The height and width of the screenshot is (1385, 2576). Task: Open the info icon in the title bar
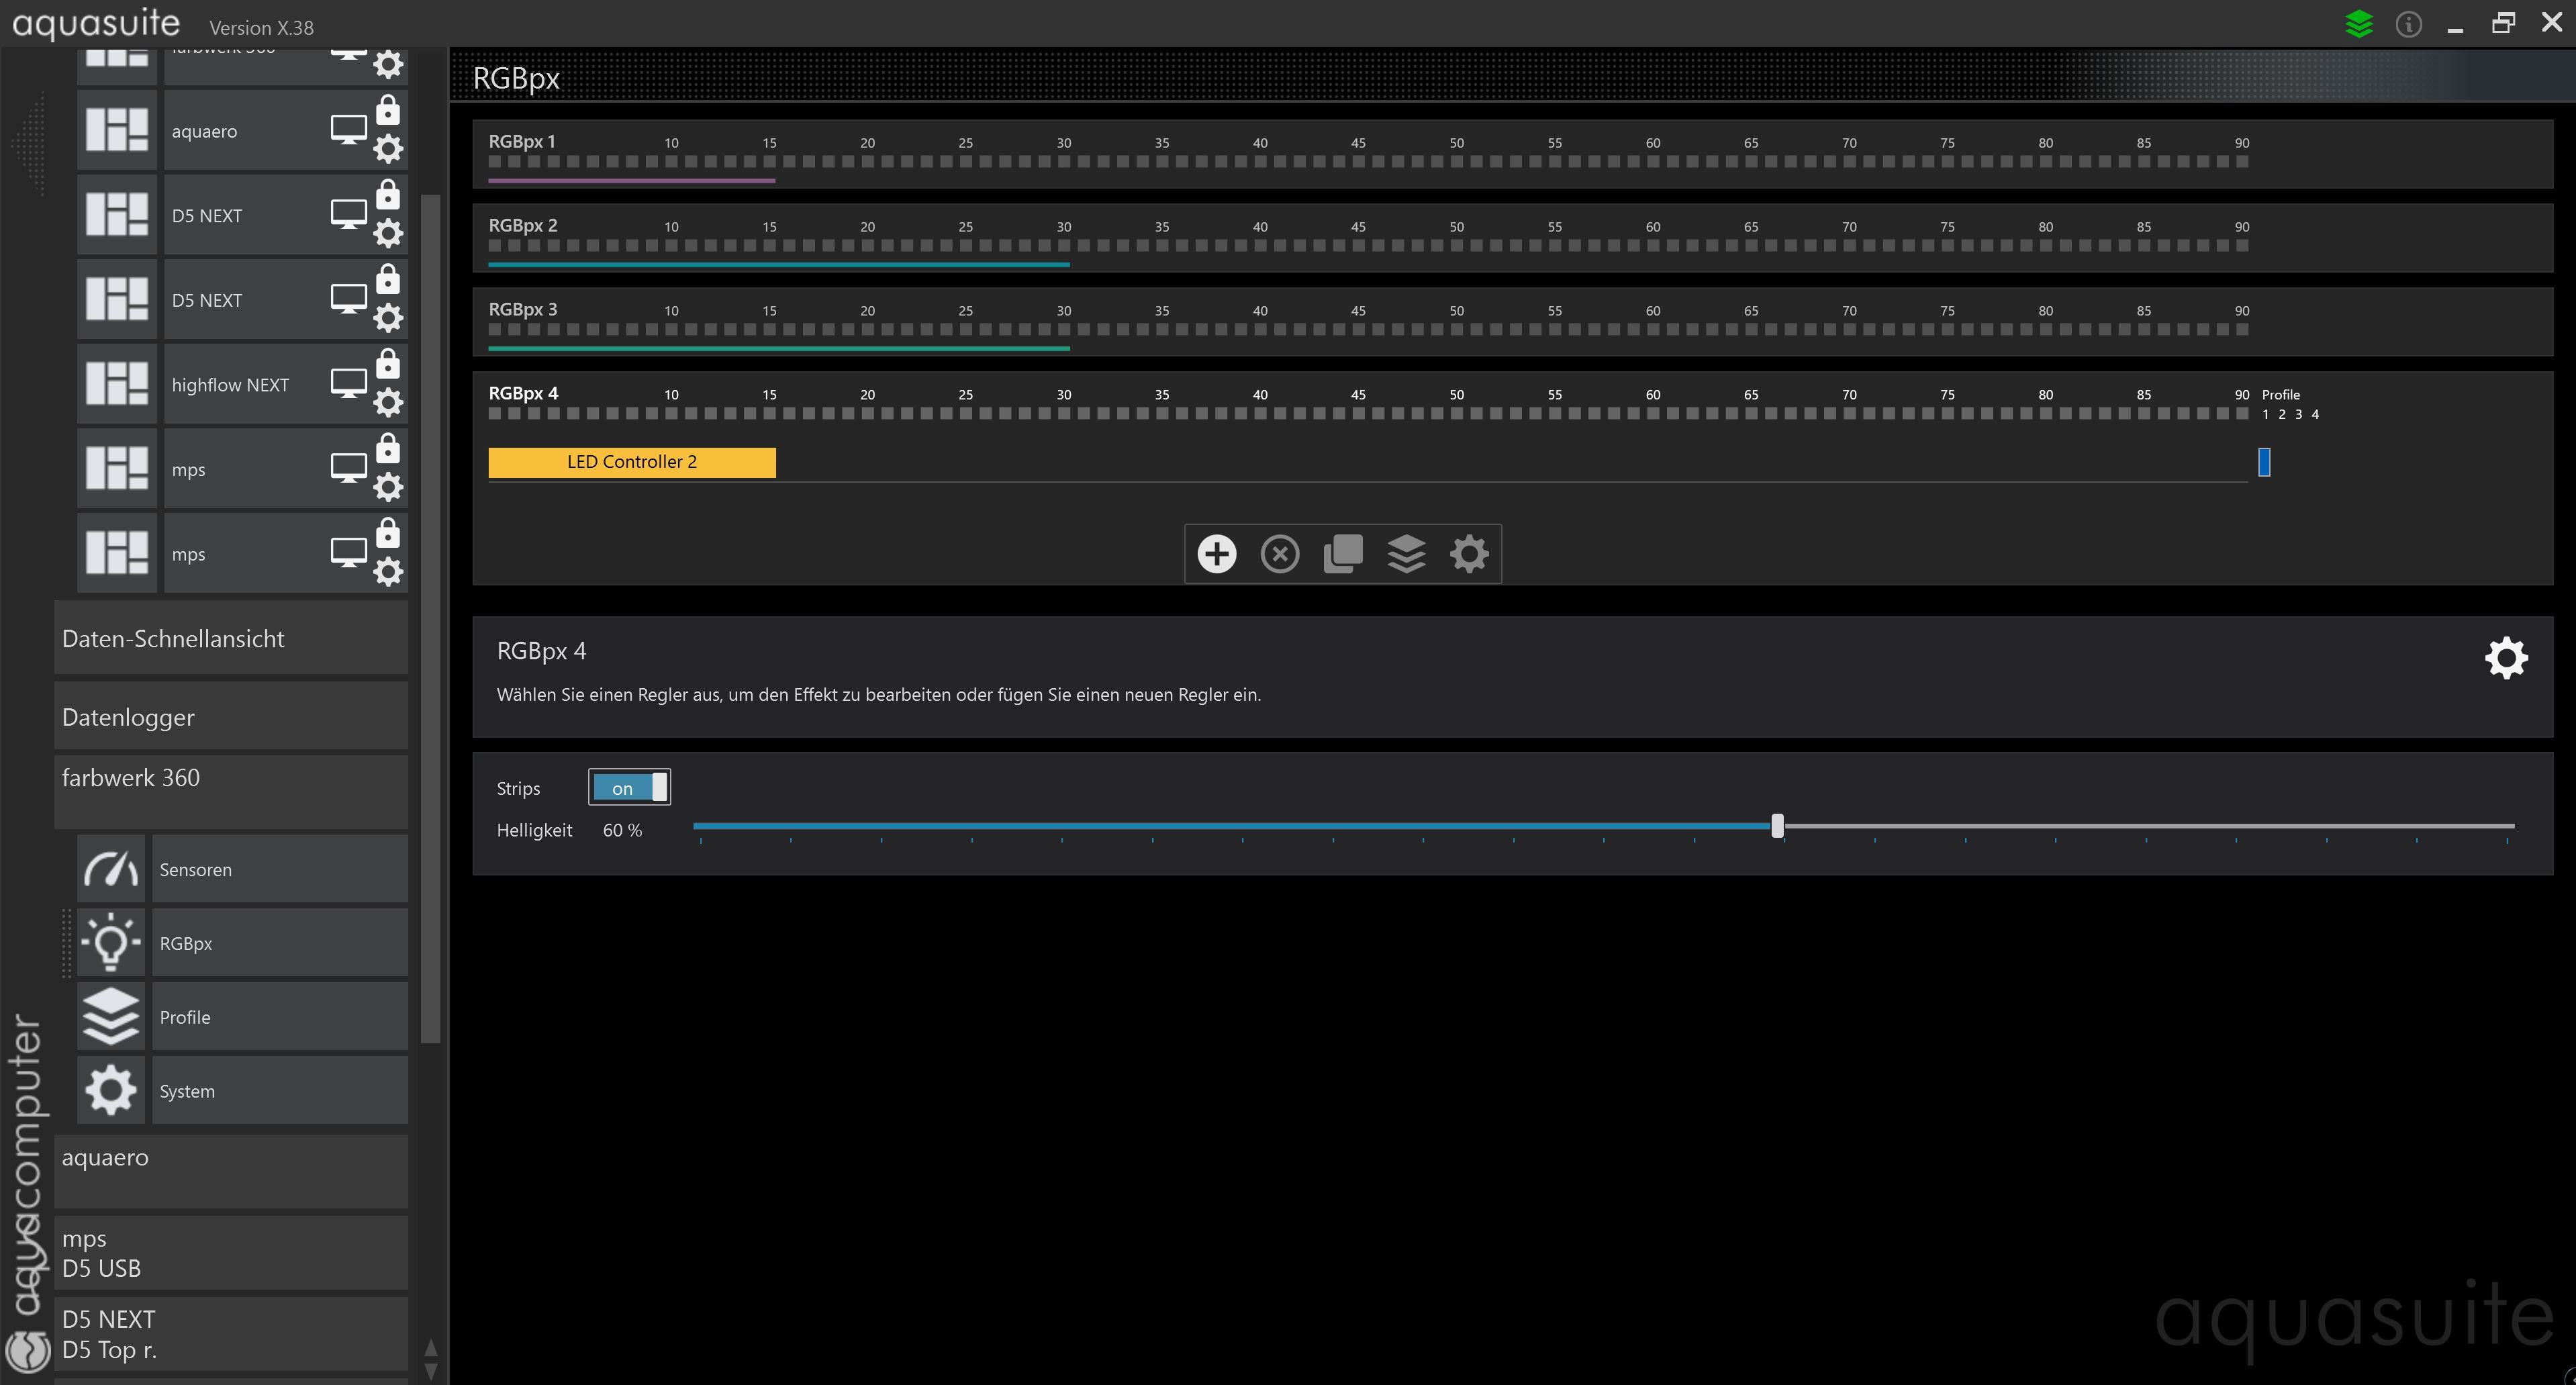pyautogui.click(x=2408, y=24)
